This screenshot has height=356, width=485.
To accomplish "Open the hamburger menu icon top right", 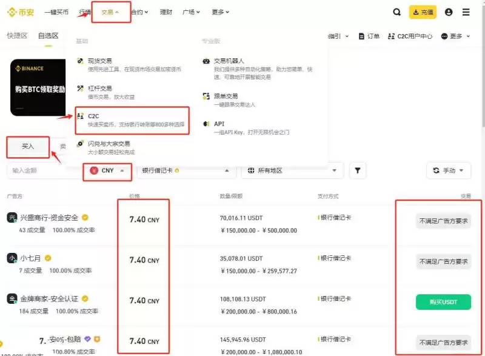I will [x=467, y=12].
